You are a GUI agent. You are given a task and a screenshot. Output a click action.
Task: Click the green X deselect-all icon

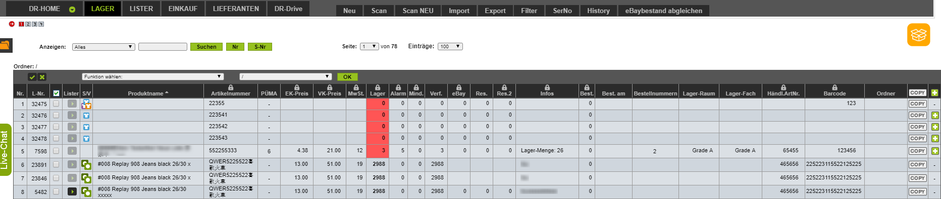click(42, 77)
